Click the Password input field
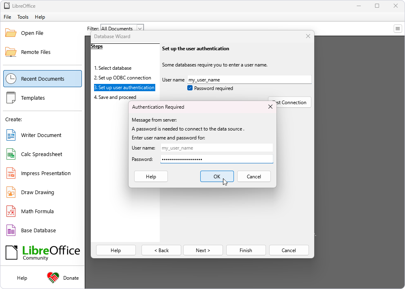405x289 pixels. [217, 159]
